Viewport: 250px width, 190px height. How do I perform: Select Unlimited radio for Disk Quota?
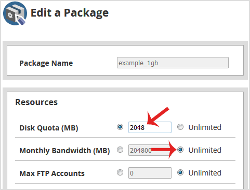point(180,127)
